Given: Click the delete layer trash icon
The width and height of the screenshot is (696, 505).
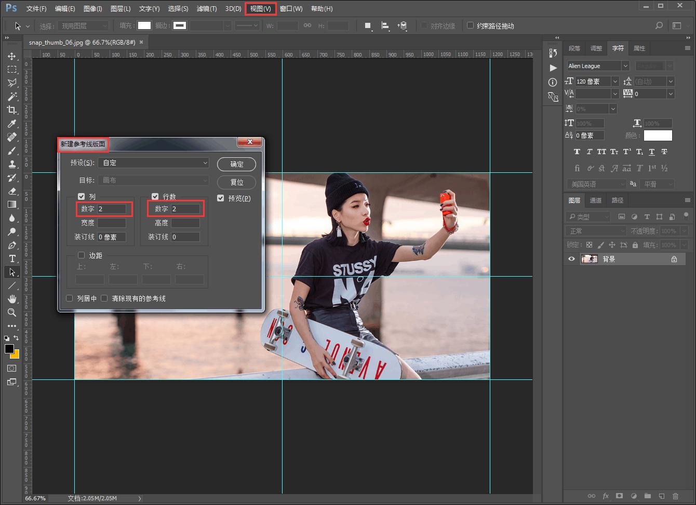Looking at the screenshot, I should click(x=675, y=496).
